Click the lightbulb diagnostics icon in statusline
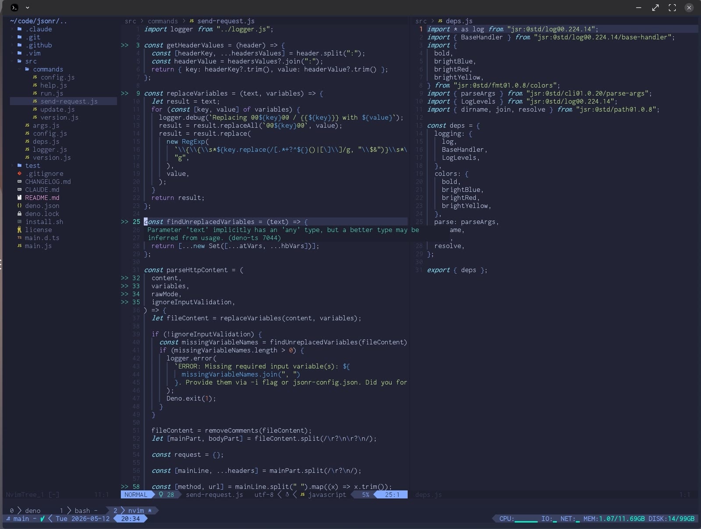701x529 pixels. coord(161,494)
